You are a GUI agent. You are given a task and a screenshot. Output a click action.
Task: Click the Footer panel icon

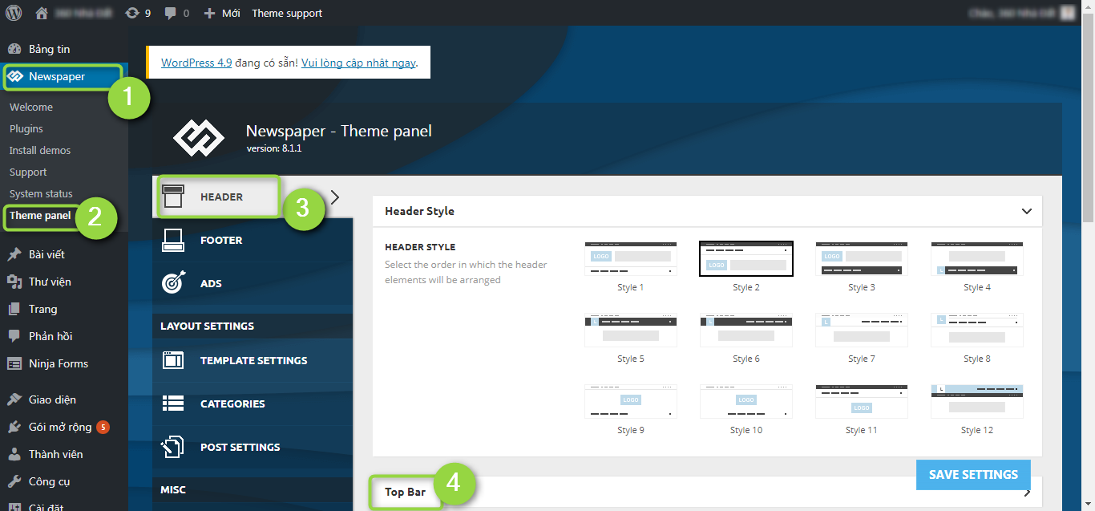click(173, 240)
